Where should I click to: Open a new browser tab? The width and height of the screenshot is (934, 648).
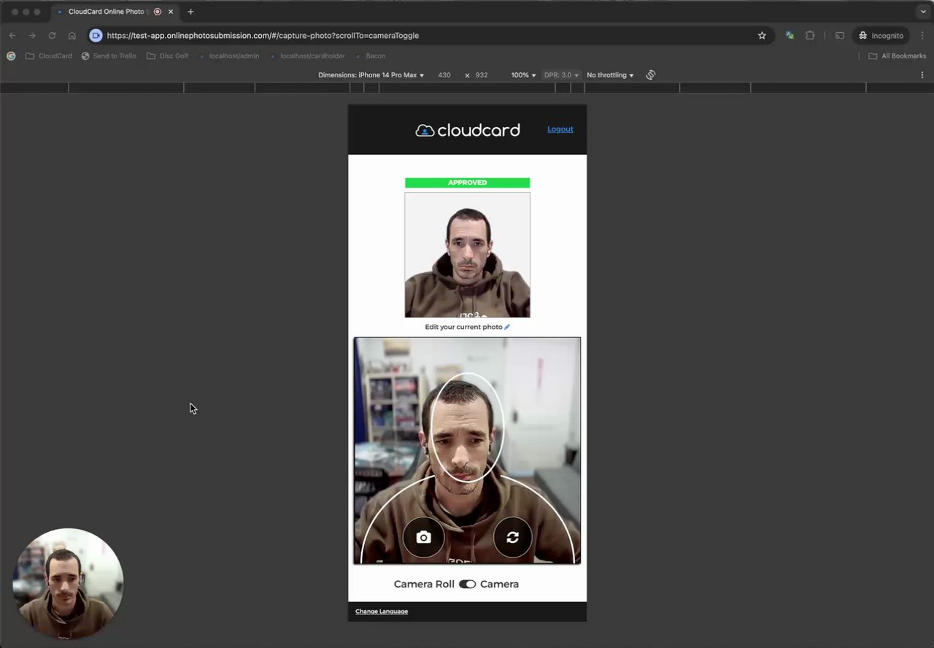pos(190,12)
